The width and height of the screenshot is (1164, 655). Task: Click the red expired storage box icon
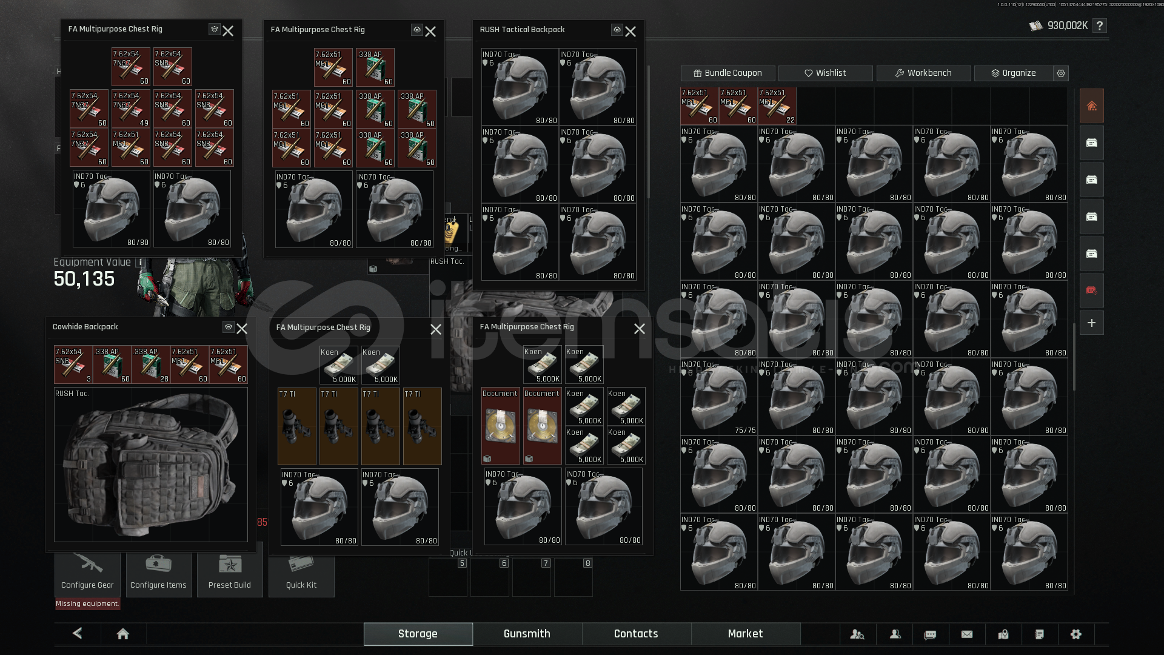(1091, 291)
